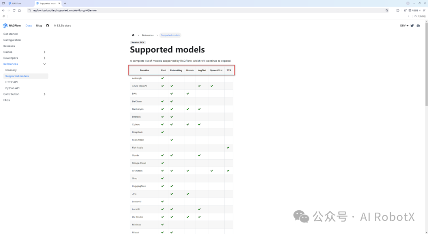Click the page vertical scrollbar thumb
This screenshot has height=234, width=428.
click(426, 64)
